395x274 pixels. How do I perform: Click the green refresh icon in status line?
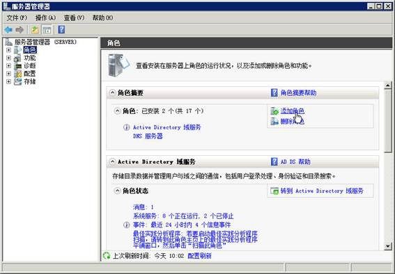107,256
